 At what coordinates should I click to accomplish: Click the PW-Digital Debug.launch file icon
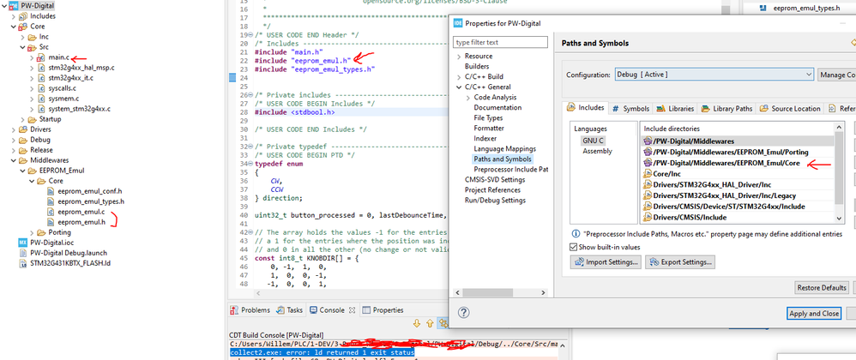click(22, 253)
